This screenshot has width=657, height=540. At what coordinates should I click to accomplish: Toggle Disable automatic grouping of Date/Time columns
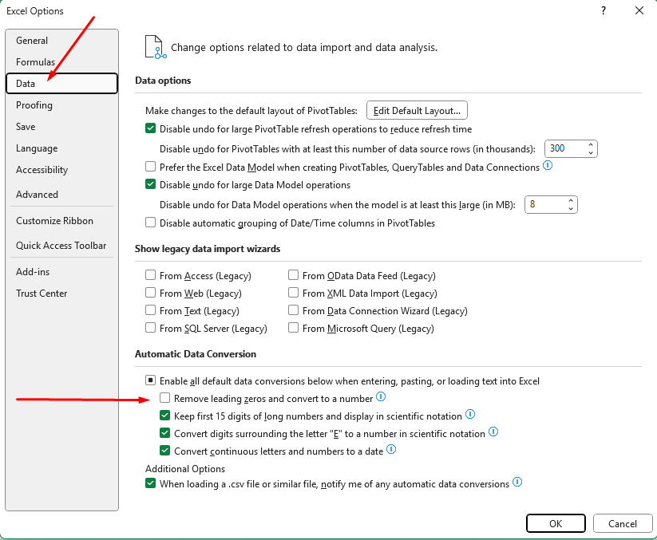pyautogui.click(x=150, y=223)
